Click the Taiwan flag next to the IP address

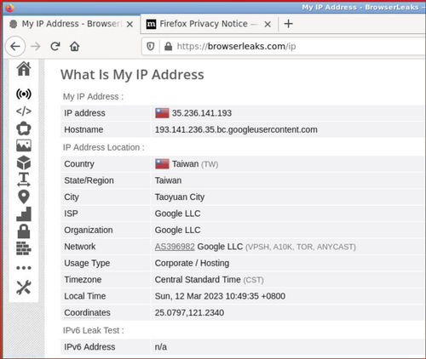[x=162, y=113]
